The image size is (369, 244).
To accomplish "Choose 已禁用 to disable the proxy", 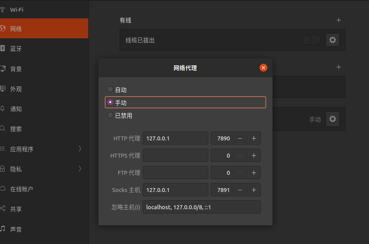I will [110, 115].
